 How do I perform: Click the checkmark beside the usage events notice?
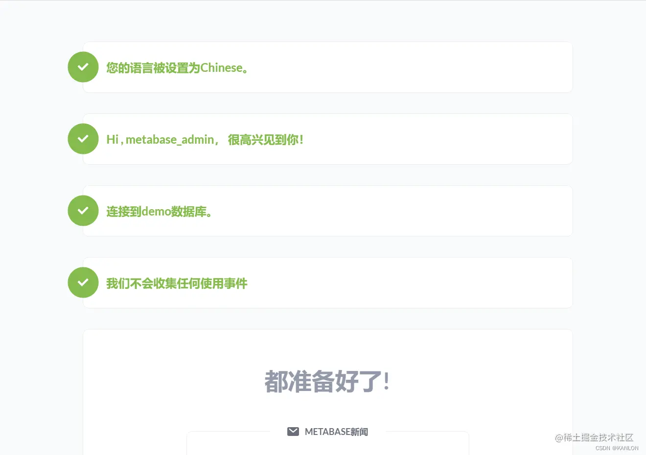[x=83, y=282]
